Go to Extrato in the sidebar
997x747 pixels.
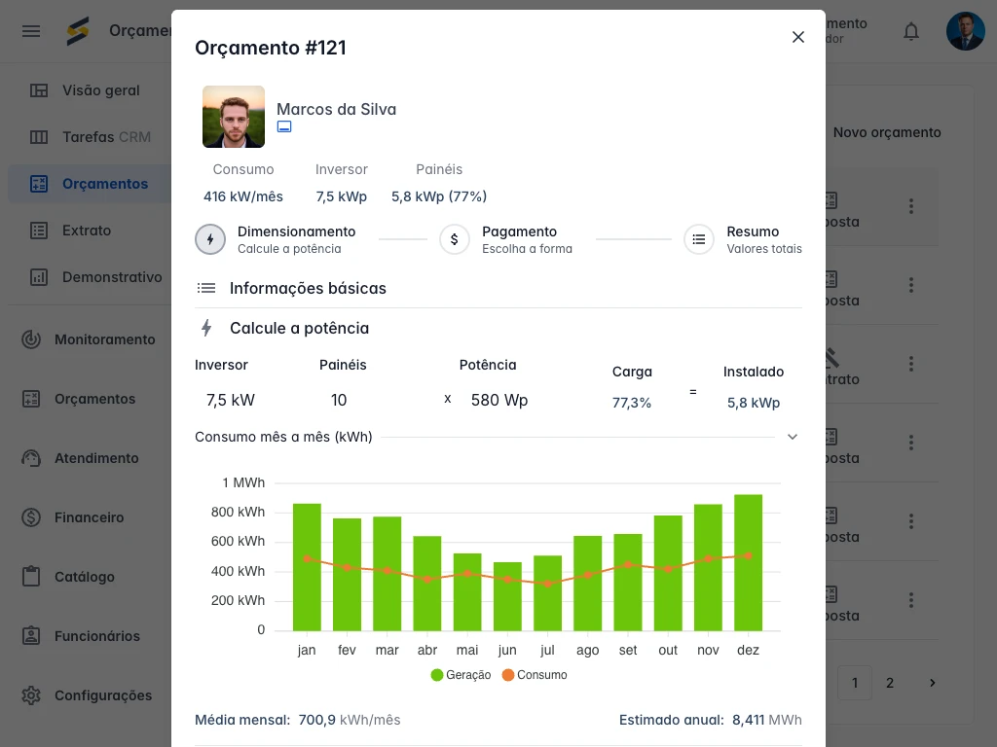pos(87,231)
